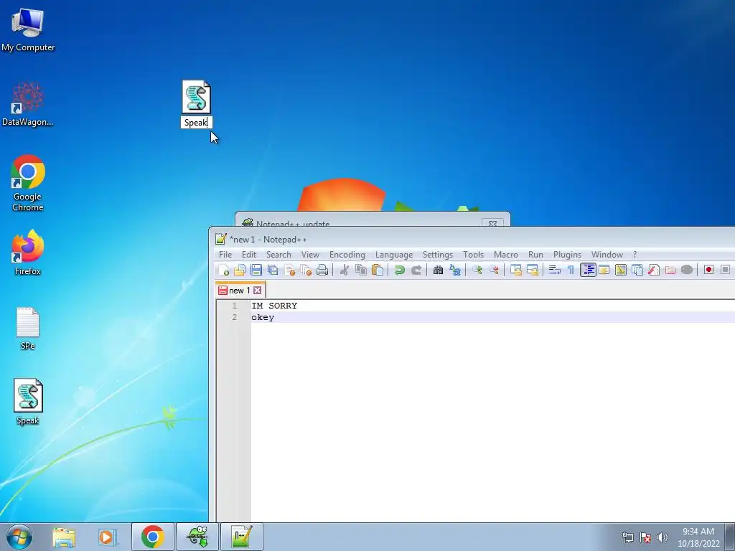This screenshot has width=735, height=551.
Task: Close the 'new 1' tab with its X
Action: 257,291
